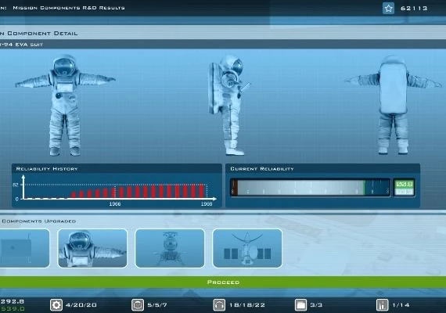Click the 1/14 status value
The image size is (446, 313).
[401, 305]
